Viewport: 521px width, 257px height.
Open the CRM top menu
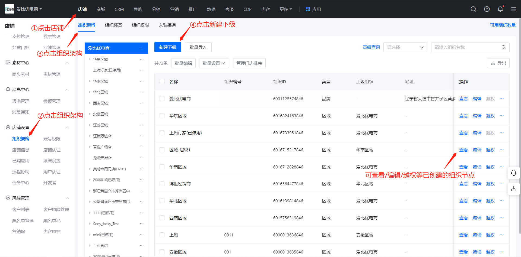point(119,9)
